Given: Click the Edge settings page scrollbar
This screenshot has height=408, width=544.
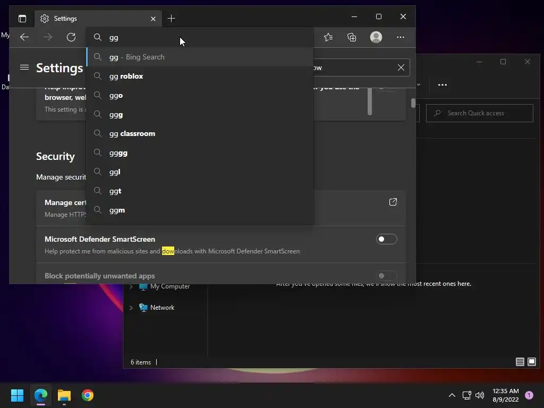Looking at the screenshot, I should [x=413, y=104].
